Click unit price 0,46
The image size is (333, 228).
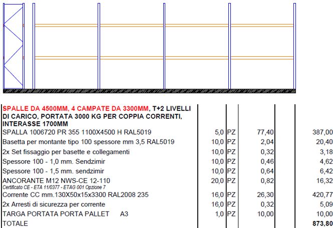pos(267,161)
